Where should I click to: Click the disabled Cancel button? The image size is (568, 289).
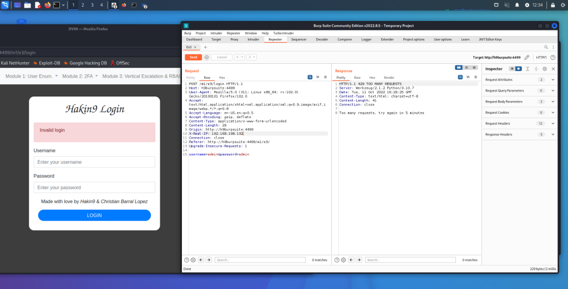pyautogui.click(x=222, y=57)
